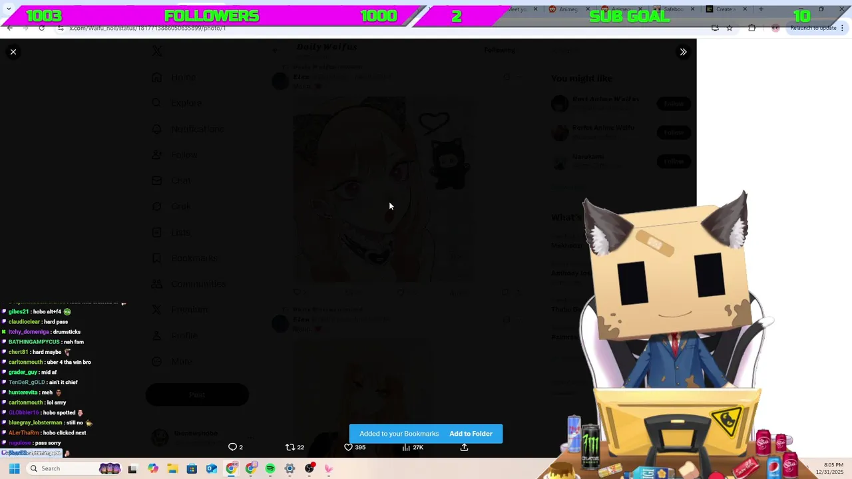Close the photo viewer with the X

[13, 52]
